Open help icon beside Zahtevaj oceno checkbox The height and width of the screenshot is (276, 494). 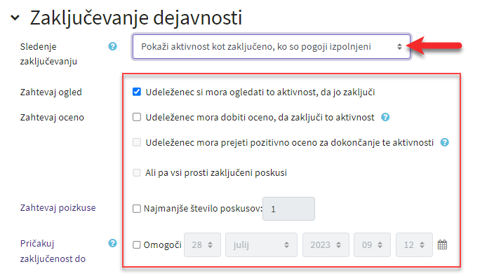pyautogui.click(x=385, y=117)
